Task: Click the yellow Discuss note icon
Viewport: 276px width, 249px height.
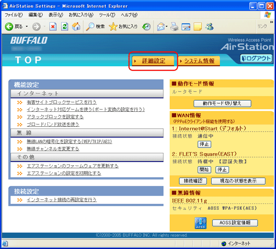Action: [x=198, y=27]
